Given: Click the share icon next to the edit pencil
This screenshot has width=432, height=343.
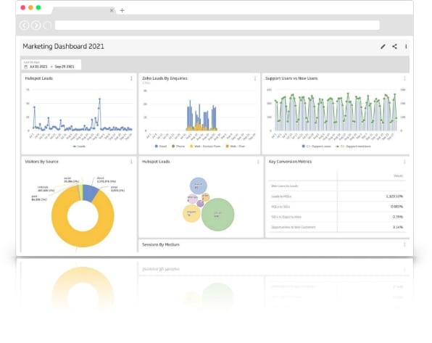Looking at the screenshot, I should click(x=394, y=46).
